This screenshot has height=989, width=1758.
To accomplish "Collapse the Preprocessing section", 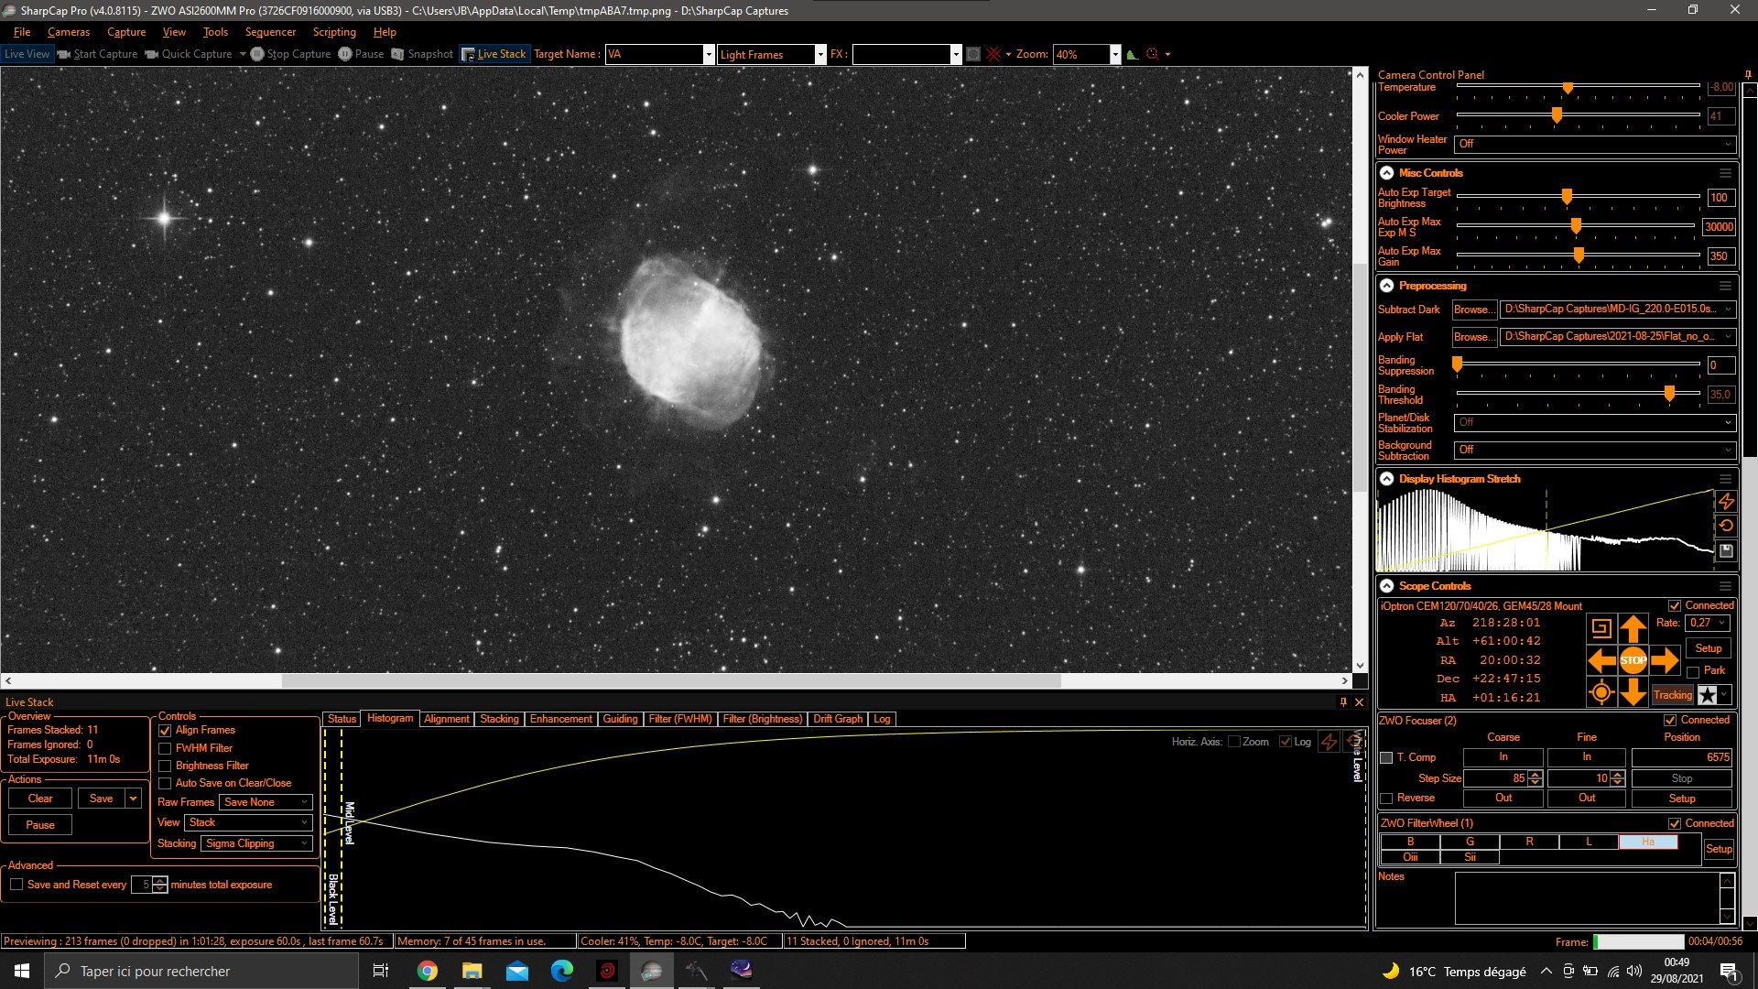I will click(x=1386, y=286).
